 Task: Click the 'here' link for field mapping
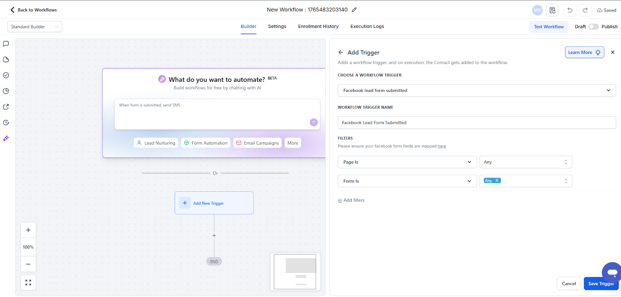tap(442, 146)
